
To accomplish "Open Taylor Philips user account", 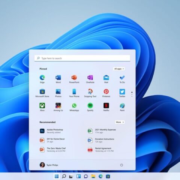I will (x=49, y=165).
